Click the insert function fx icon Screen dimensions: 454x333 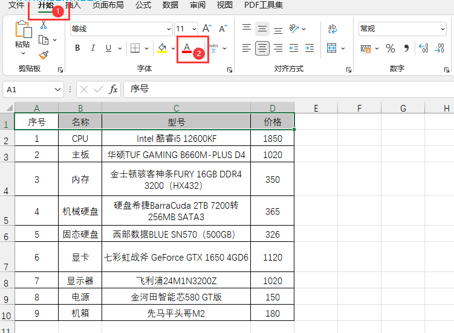click(113, 89)
